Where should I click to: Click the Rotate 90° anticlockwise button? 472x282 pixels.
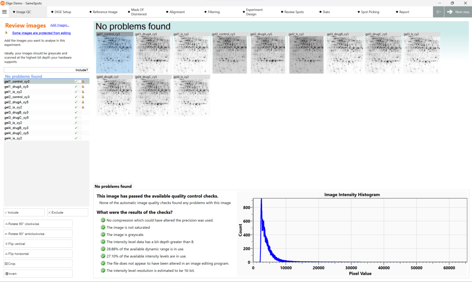(38, 234)
